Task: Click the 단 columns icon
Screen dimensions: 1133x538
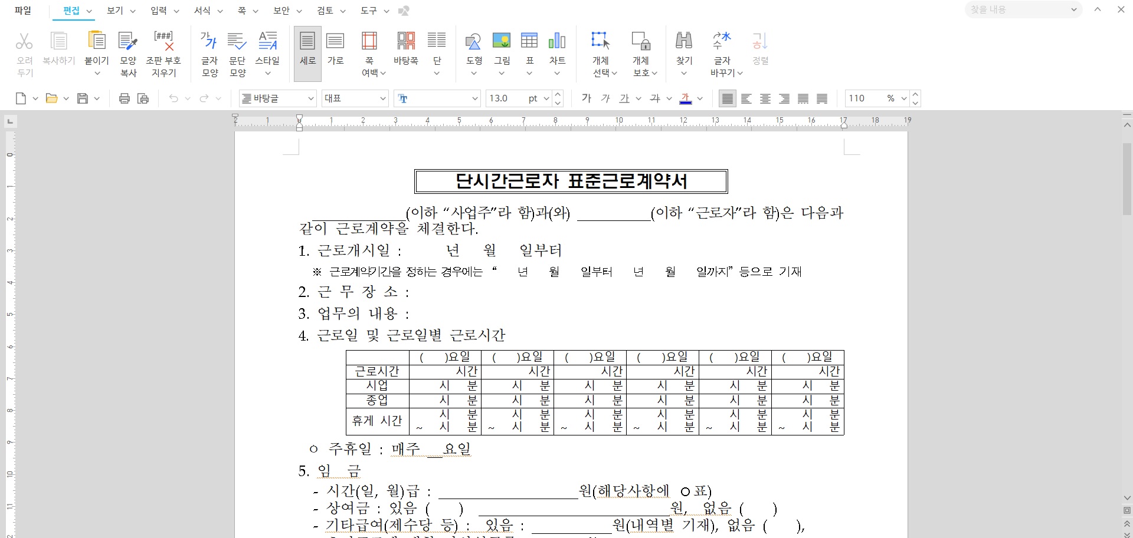Action: 437,41
